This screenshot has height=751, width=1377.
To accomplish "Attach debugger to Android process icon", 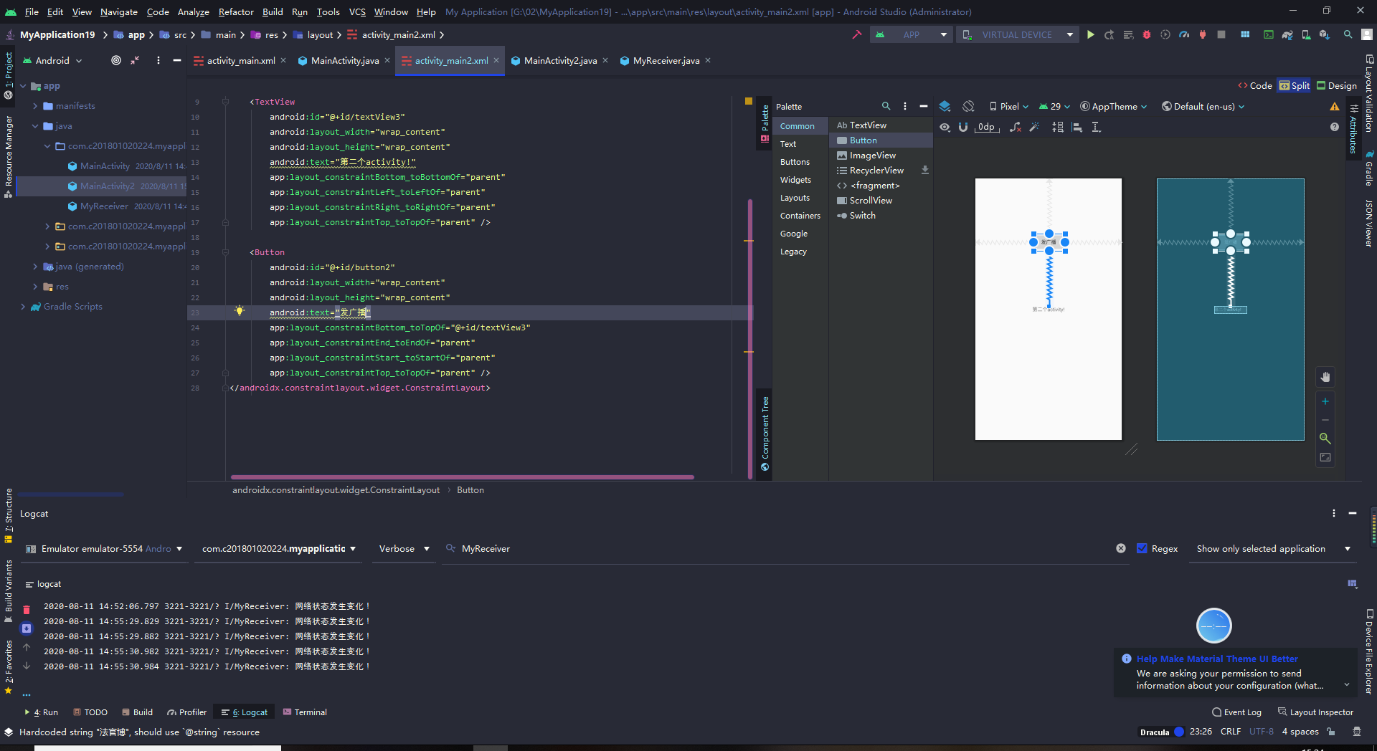I will (1203, 34).
